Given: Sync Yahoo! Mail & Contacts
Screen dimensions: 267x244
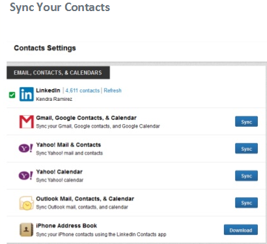Looking at the screenshot, I should (246, 148).
